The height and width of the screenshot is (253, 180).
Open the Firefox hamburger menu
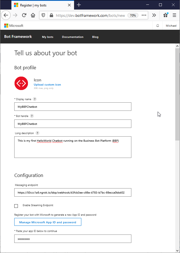coord(174,15)
